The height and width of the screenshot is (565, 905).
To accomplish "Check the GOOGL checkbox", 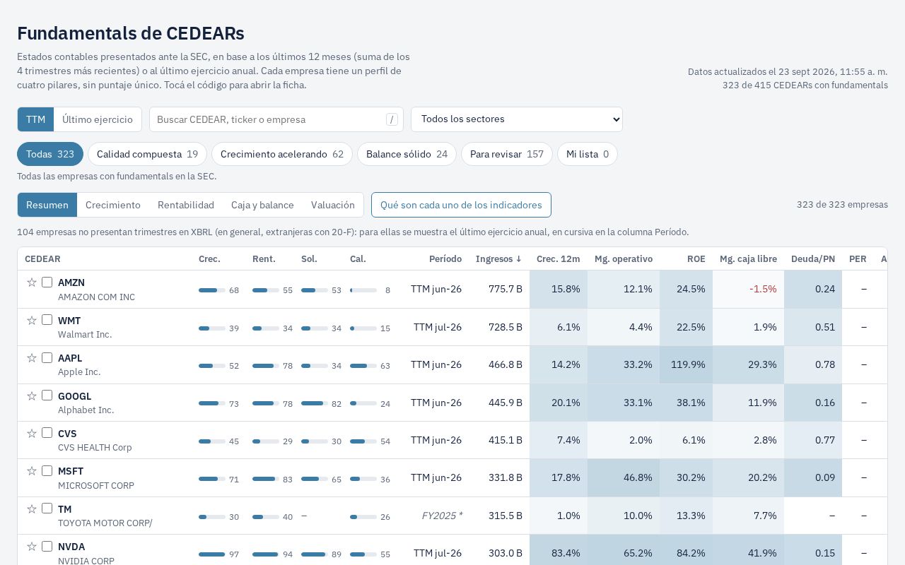I will (47, 395).
